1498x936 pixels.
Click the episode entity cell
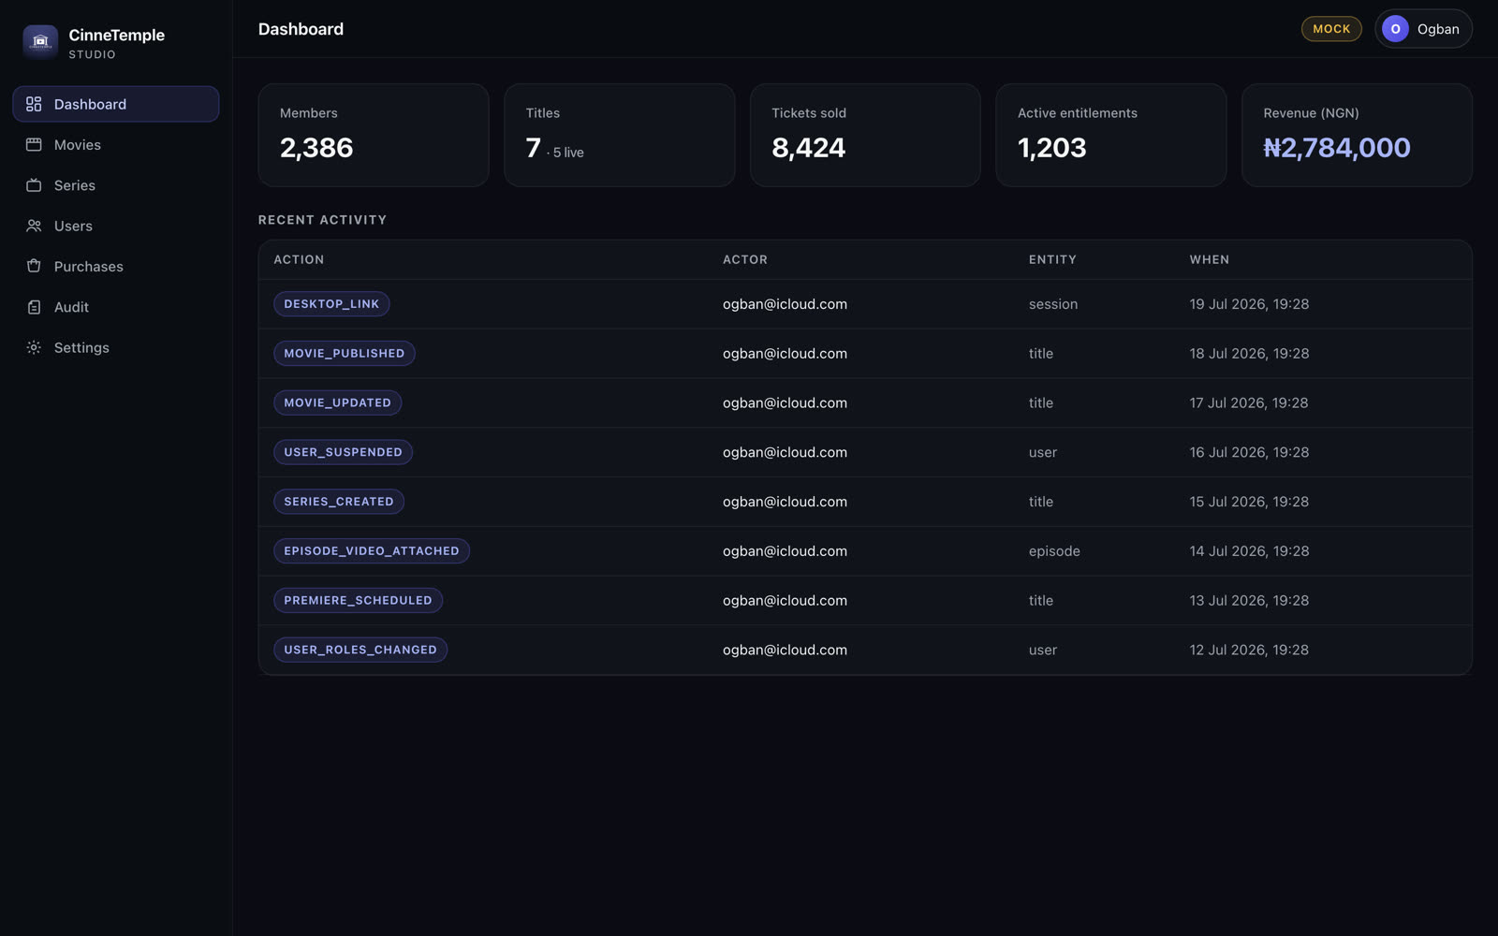coord(1054,551)
